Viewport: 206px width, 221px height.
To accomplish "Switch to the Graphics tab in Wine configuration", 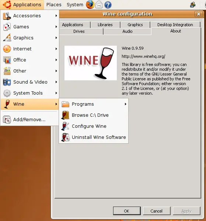I will point(135,25).
